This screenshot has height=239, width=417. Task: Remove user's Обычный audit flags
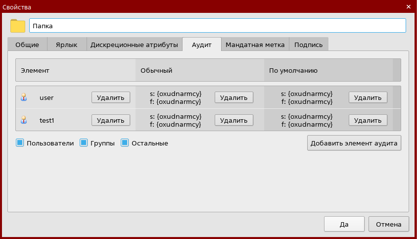(233, 97)
